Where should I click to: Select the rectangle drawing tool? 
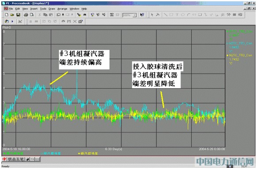coord(171,15)
